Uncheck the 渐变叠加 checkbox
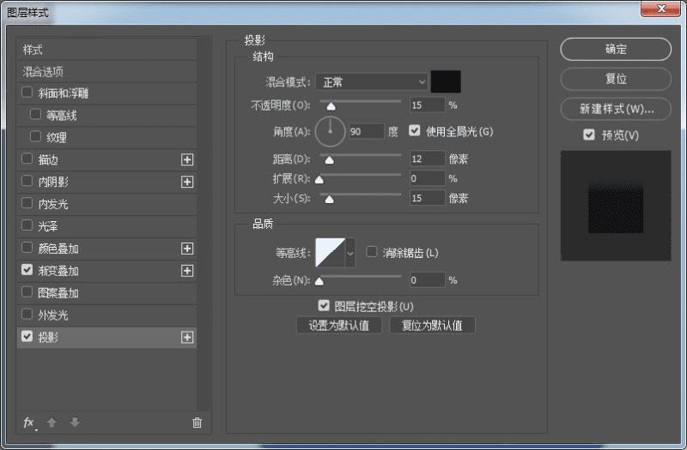Image resolution: width=687 pixels, height=450 pixels. 27,270
